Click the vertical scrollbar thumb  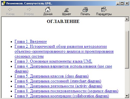click(127, 50)
